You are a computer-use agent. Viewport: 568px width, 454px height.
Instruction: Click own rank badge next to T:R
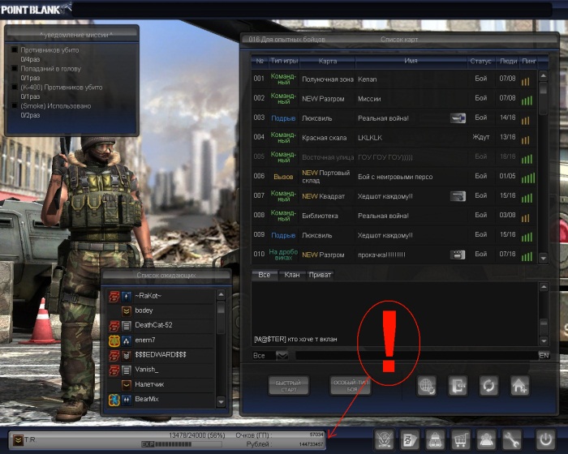[18, 440]
